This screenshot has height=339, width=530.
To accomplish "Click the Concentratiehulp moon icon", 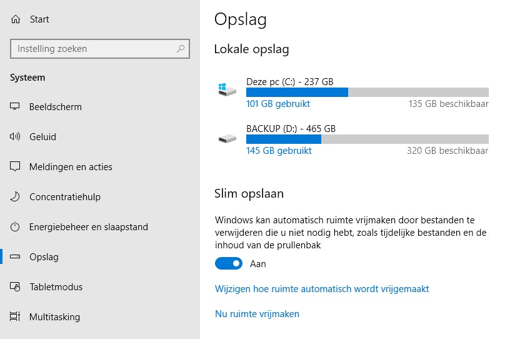I will (x=16, y=197).
